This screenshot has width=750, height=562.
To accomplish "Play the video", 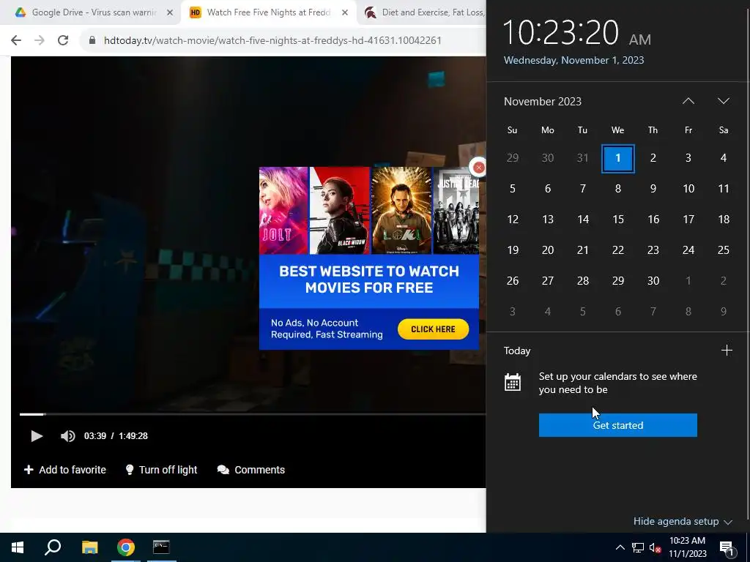I will click(x=37, y=436).
